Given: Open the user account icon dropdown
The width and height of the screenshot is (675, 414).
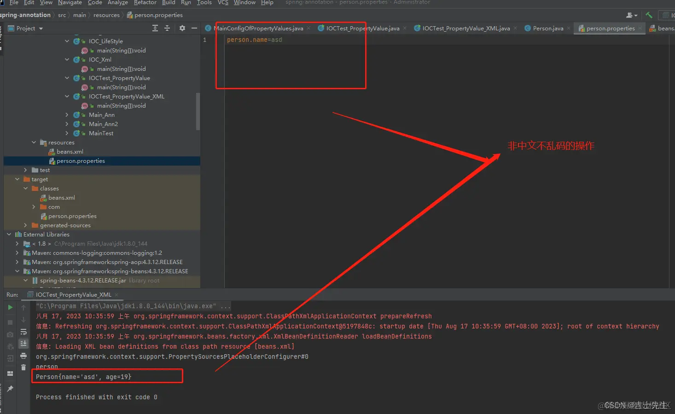Looking at the screenshot, I should pyautogui.click(x=632, y=15).
